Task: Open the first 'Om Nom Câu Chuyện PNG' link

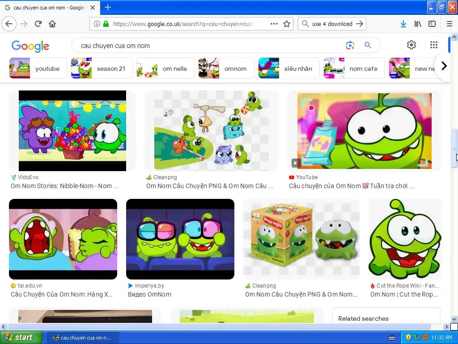Action: click(x=210, y=186)
